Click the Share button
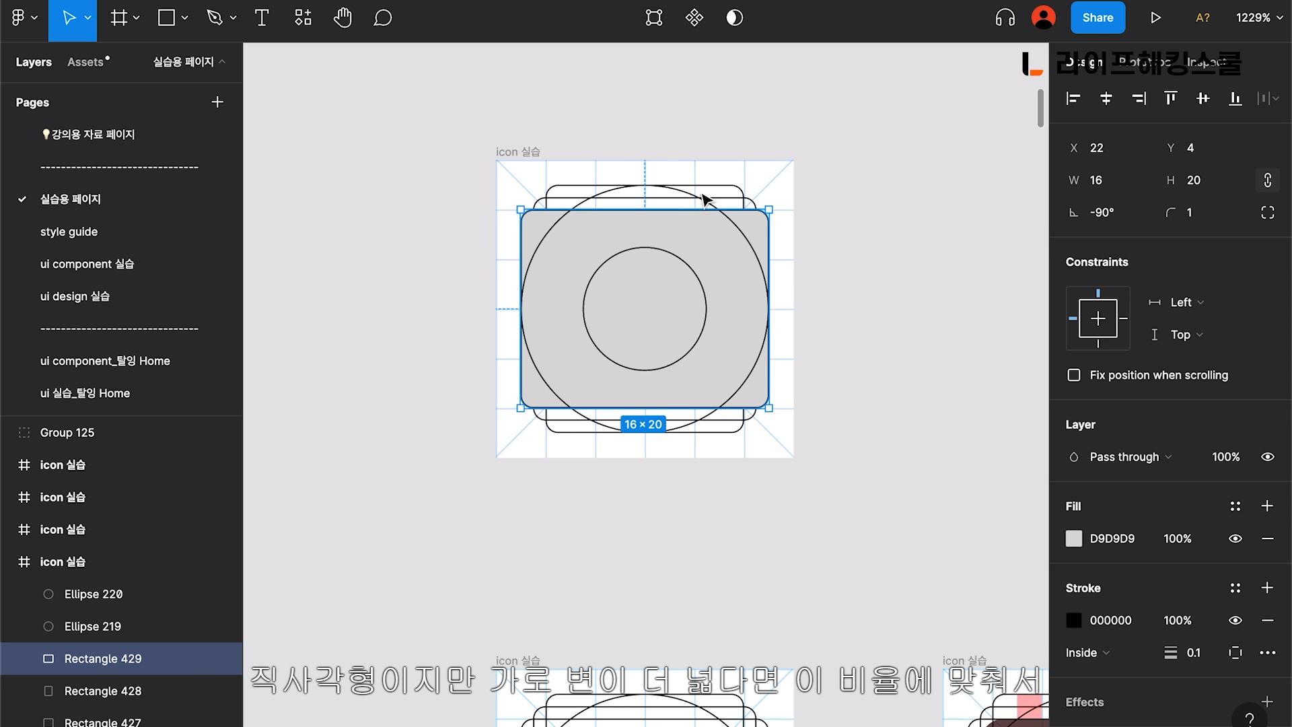The width and height of the screenshot is (1292, 727). (x=1097, y=18)
